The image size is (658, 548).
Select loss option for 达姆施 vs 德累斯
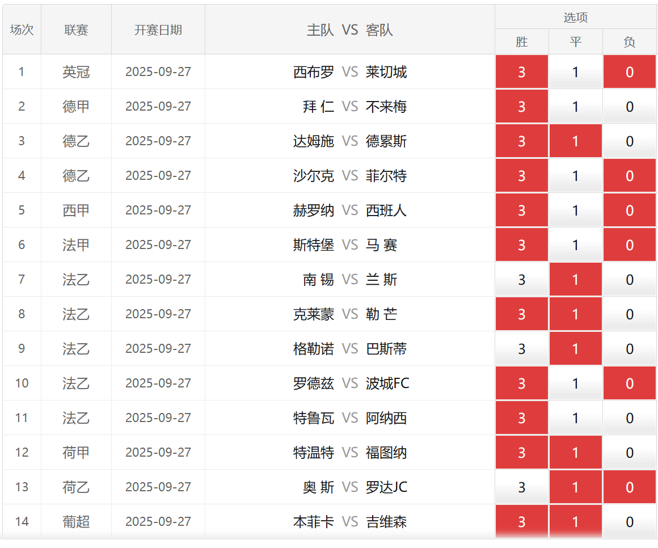(629, 141)
